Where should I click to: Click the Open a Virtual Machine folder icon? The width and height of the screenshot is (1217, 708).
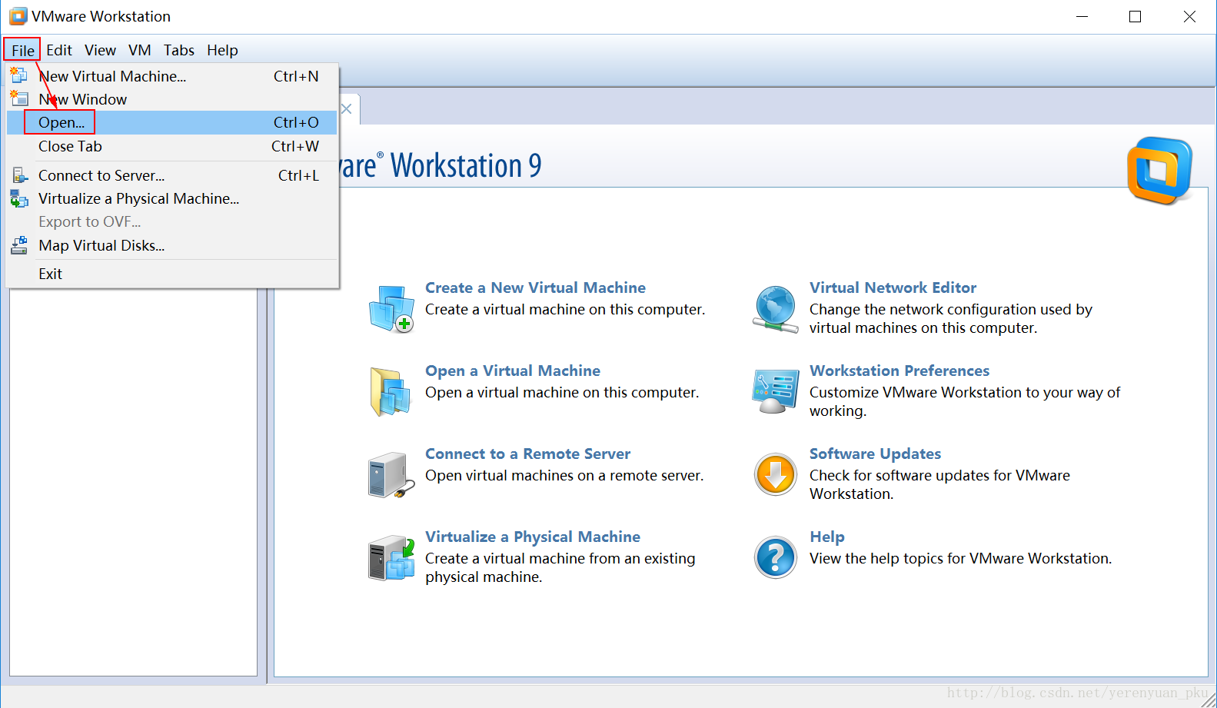[391, 392]
